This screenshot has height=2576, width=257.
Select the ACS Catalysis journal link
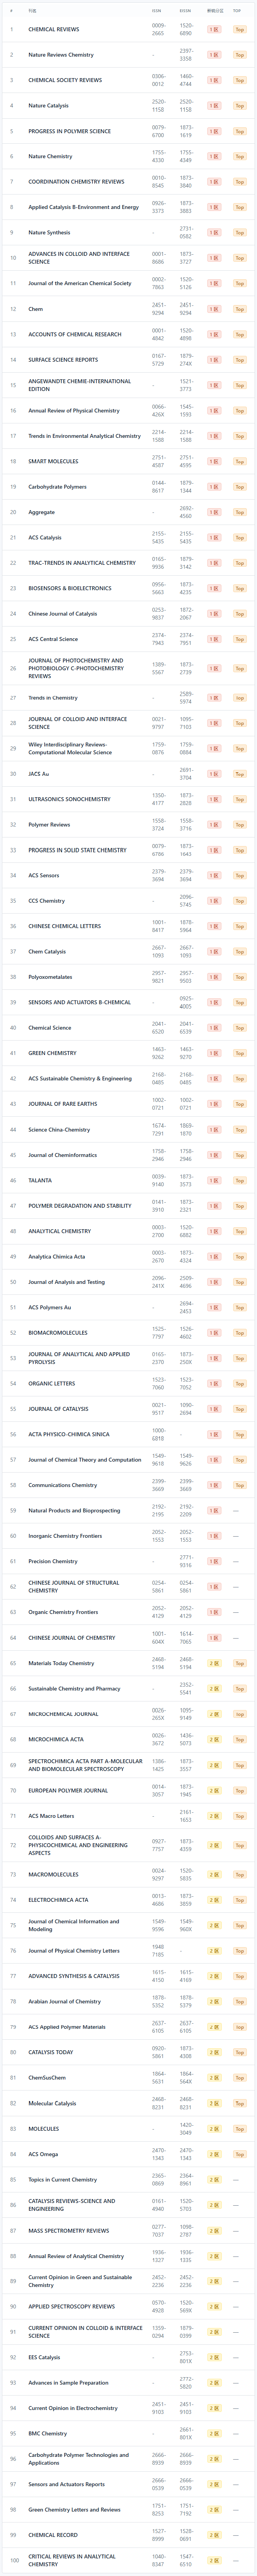(45, 537)
